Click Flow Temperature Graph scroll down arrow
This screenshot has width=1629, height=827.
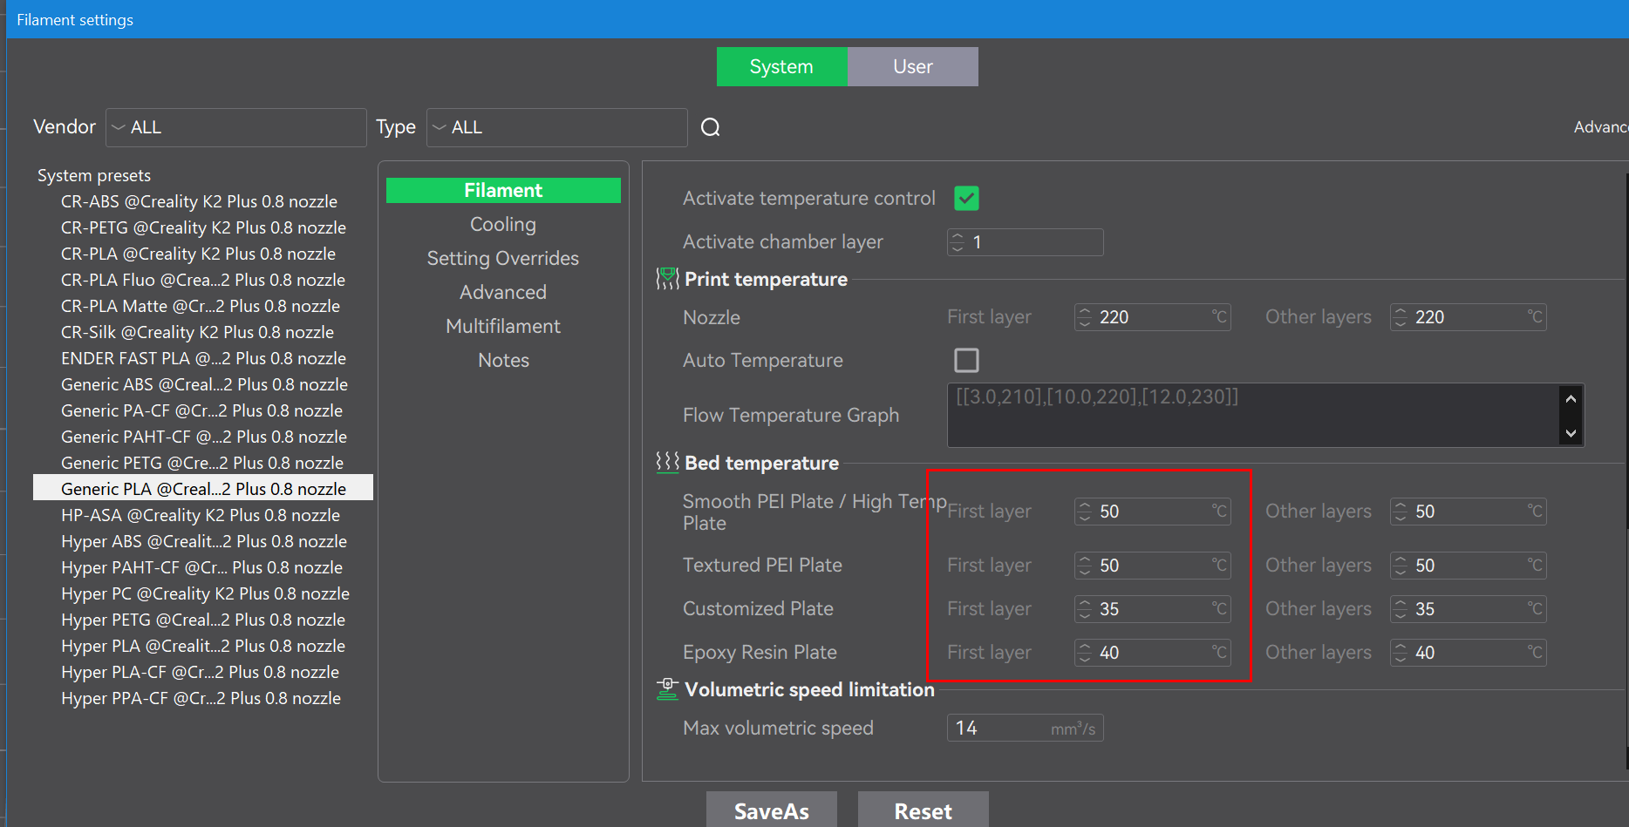[x=1571, y=433]
